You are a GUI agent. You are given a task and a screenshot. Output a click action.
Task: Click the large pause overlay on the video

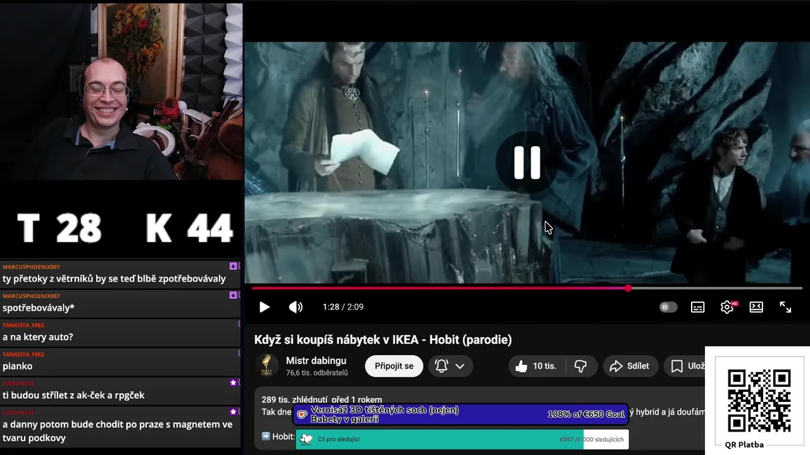(527, 162)
